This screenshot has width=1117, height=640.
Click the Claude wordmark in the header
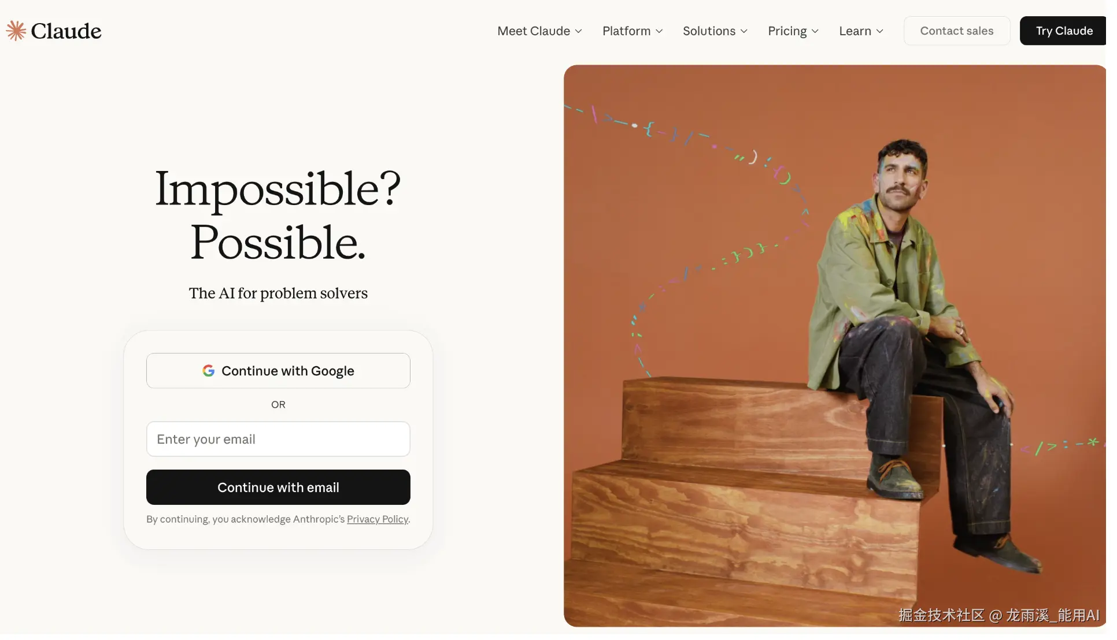pyautogui.click(x=66, y=31)
